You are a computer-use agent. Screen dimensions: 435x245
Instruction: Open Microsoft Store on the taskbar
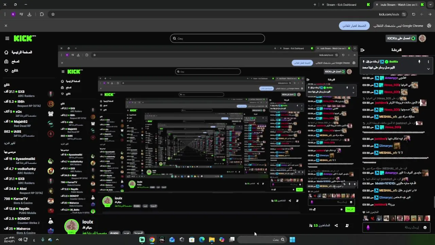(x=192, y=240)
